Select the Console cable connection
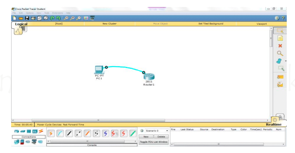This screenshot has height=153, width=295. 60,134
